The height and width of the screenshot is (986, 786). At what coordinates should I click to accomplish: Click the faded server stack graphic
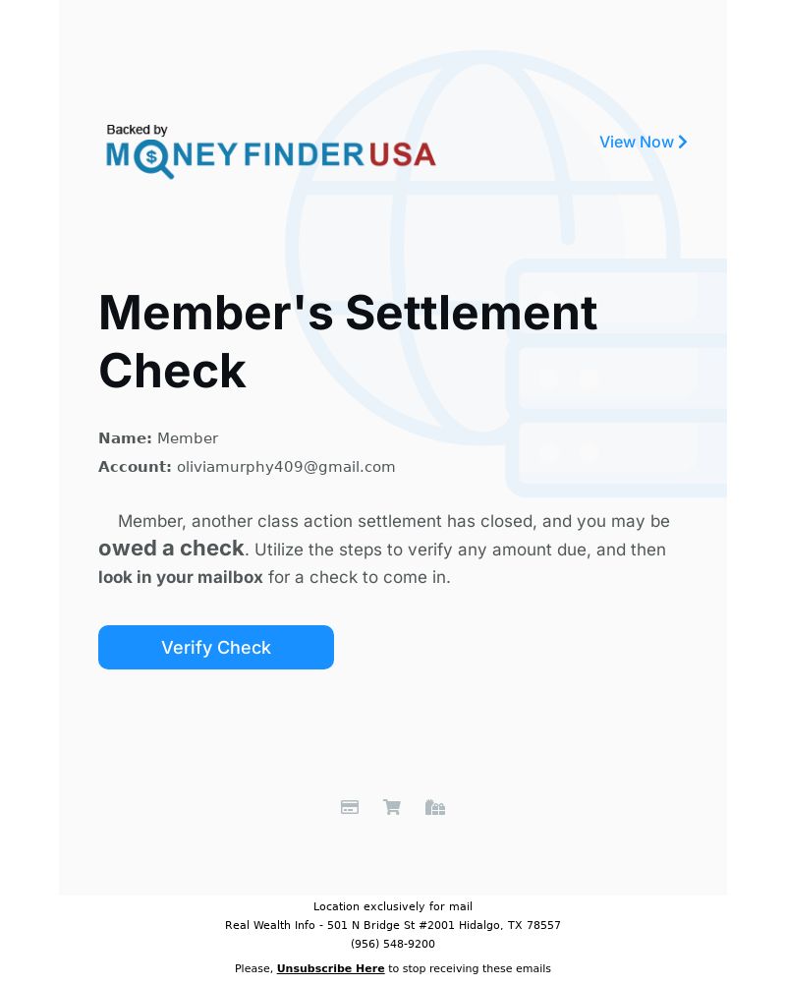pyautogui.click(x=616, y=377)
